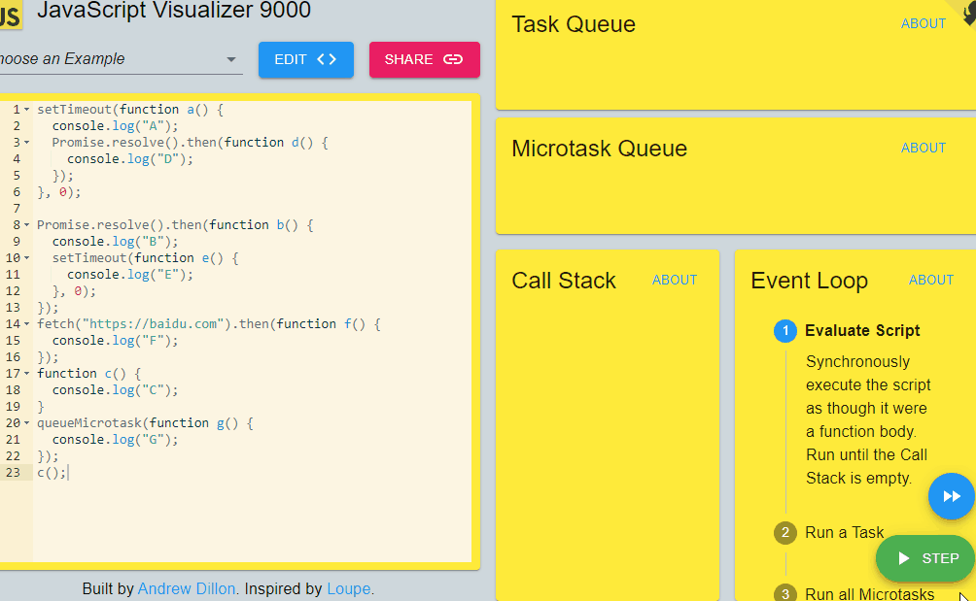Click the Event Loop heading

[809, 281]
